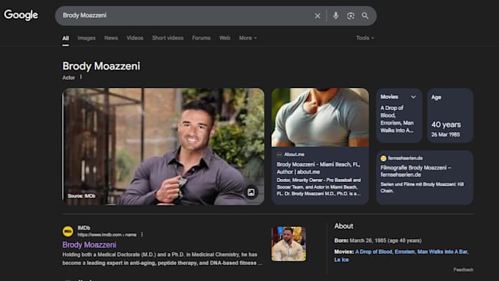Open the three-dot menu beside Actor

pos(81,77)
